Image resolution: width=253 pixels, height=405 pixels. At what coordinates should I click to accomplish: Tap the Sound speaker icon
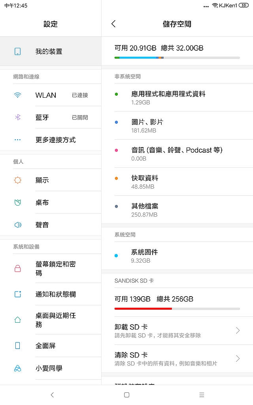click(x=18, y=225)
